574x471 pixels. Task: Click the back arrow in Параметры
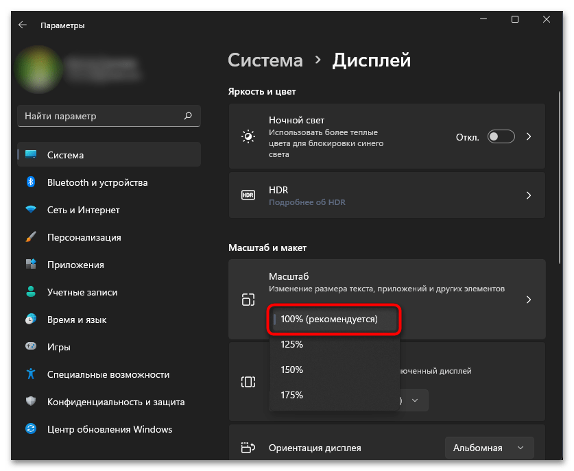click(23, 25)
